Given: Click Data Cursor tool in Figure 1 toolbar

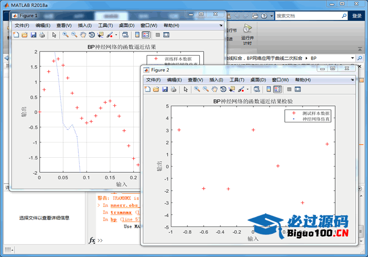Looking at the screenshot, I should (x=100, y=35).
